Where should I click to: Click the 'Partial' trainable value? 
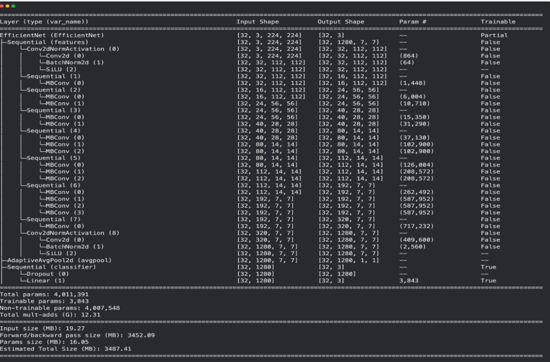(x=494, y=35)
